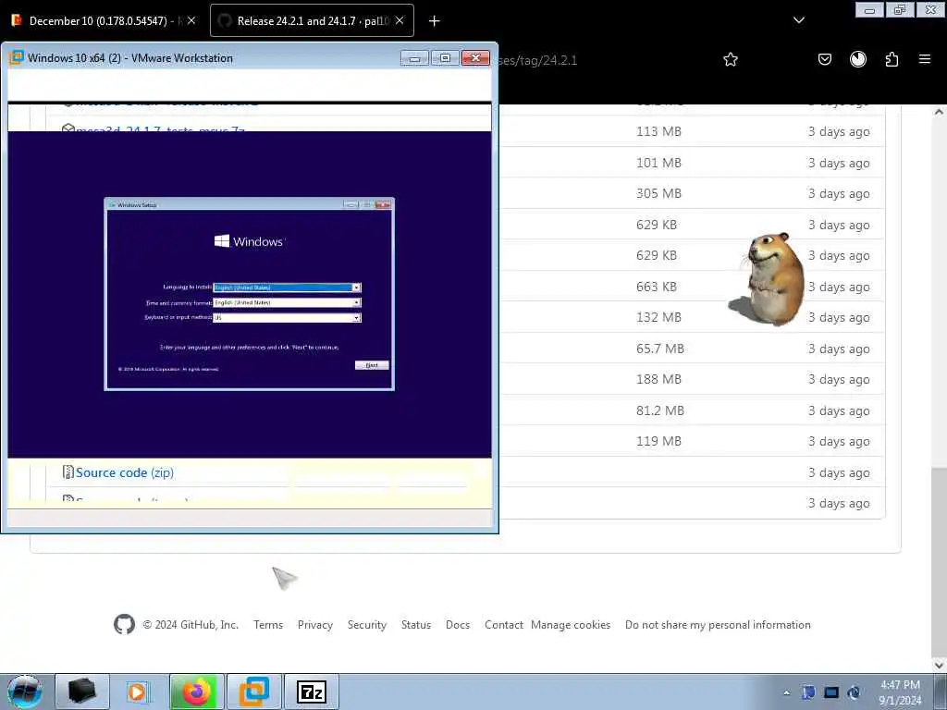The height and width of the screenshot is (710, 947).
Task: Open the Privacy footer link
Action: [315, 625]
